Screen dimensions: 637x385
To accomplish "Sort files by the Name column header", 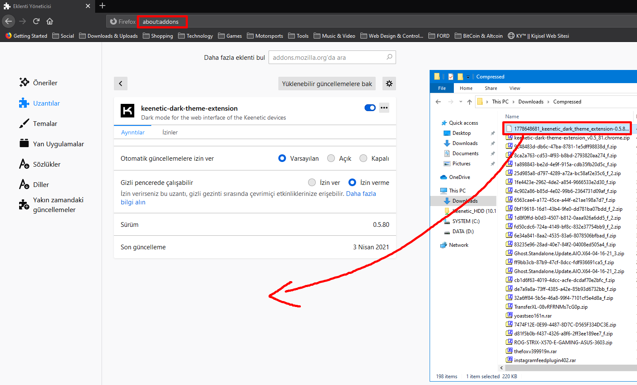I will pyautogui.click(x=512, y=117).
